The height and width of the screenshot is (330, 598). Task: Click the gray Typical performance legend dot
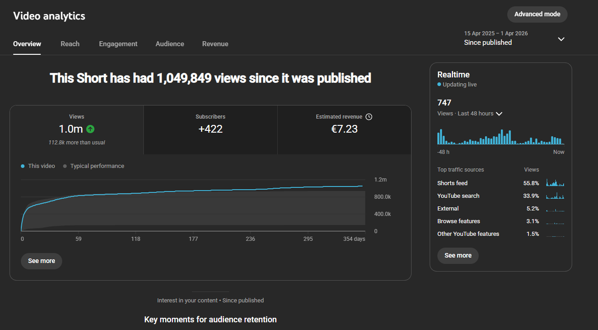[x=65, y=166]
